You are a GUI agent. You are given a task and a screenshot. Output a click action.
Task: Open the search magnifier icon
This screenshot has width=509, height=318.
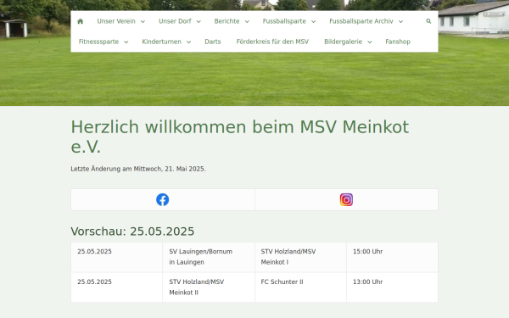(428, 21)
